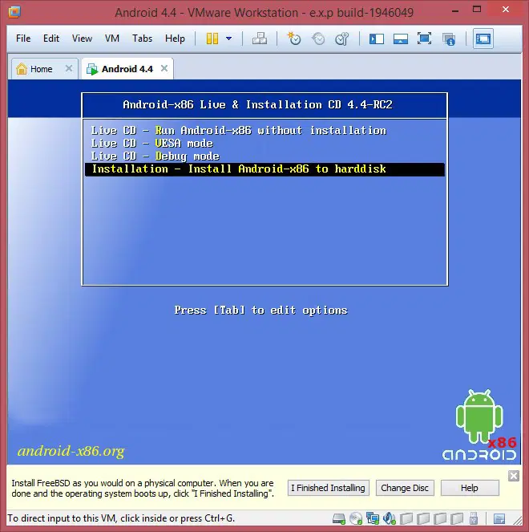Switch to the Android 4.4 tab
Image resolution: width=529 pixels, height=532 pixels.
coord(127,69)
